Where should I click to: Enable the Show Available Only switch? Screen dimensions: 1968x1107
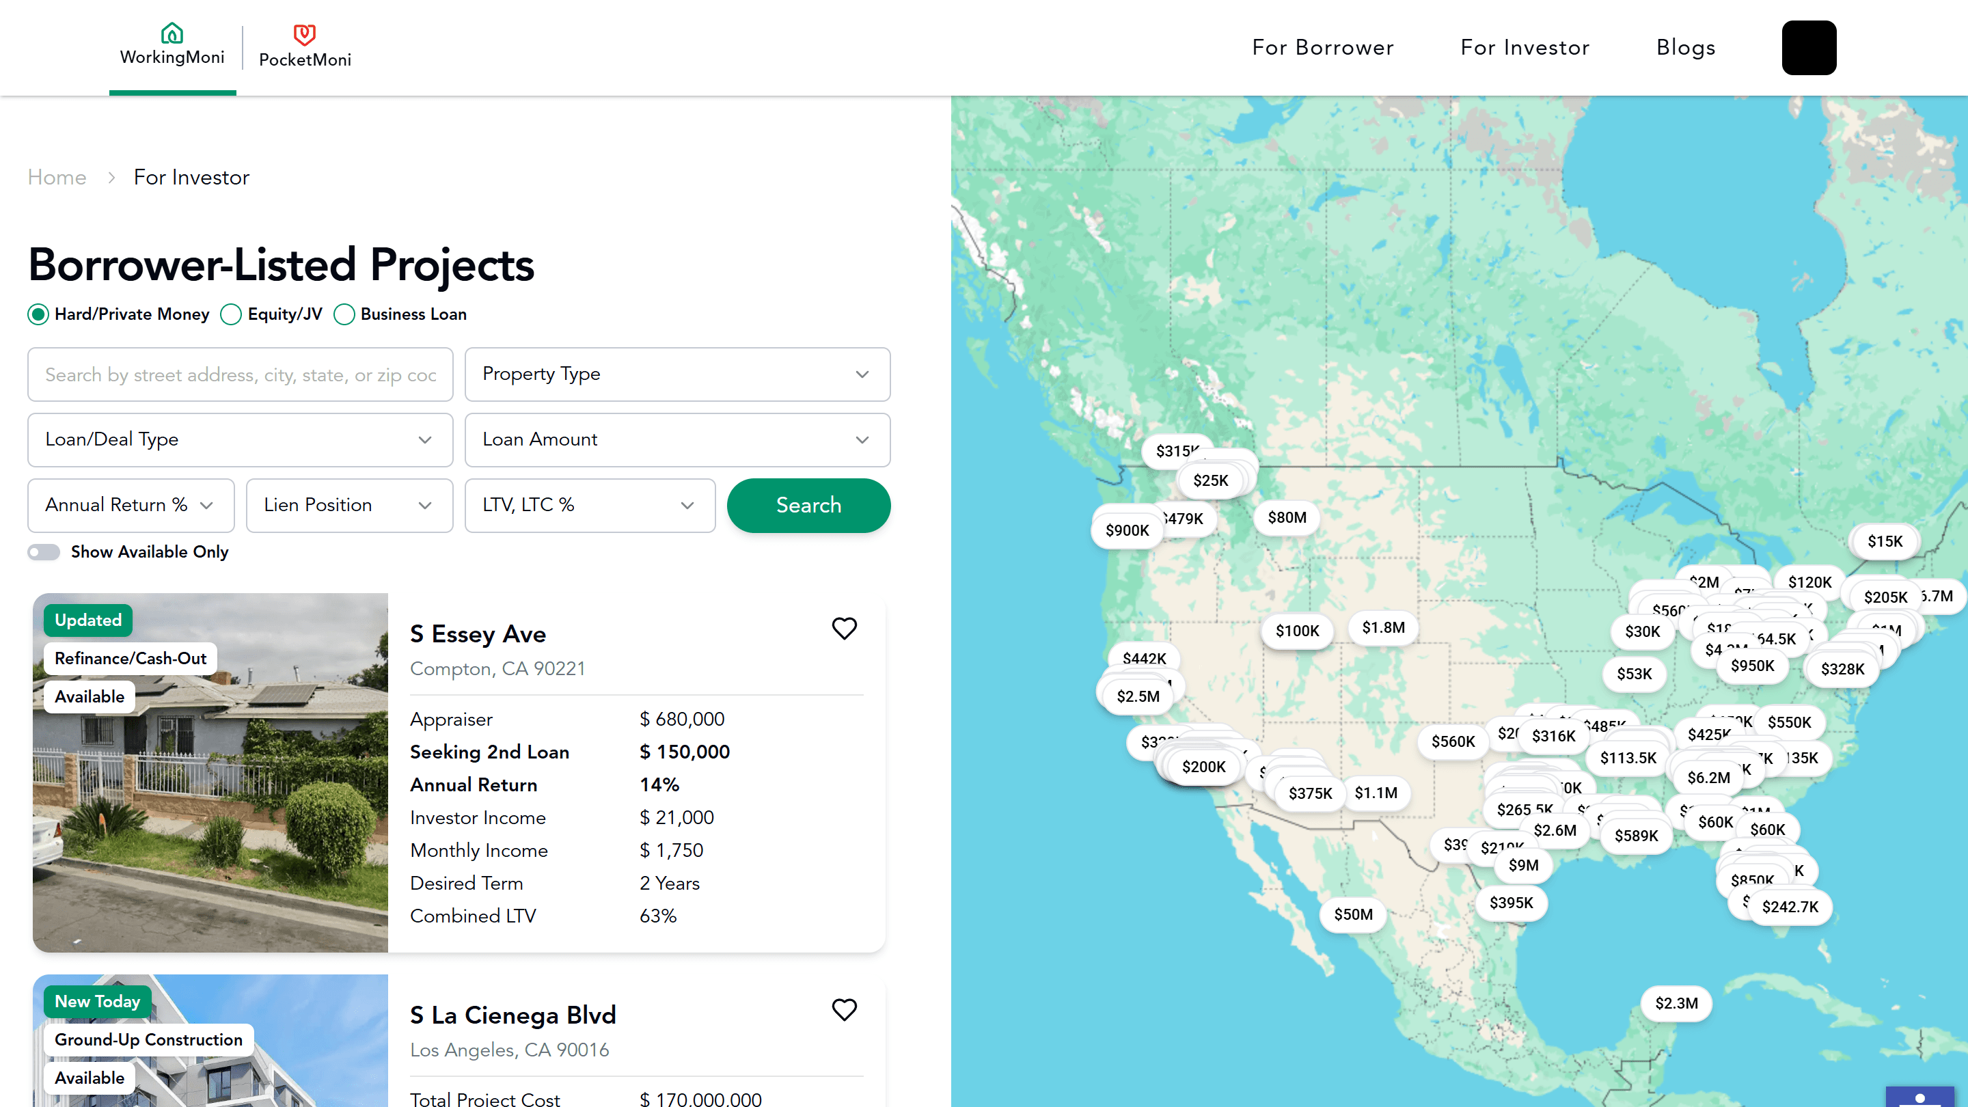pos(44,551)
